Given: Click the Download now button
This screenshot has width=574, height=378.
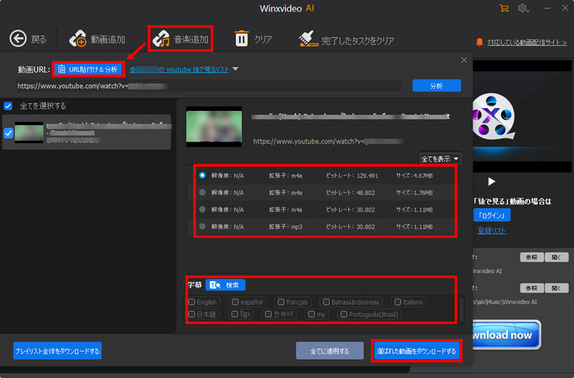Looking at the screenshot, I should tap(507, 335).
